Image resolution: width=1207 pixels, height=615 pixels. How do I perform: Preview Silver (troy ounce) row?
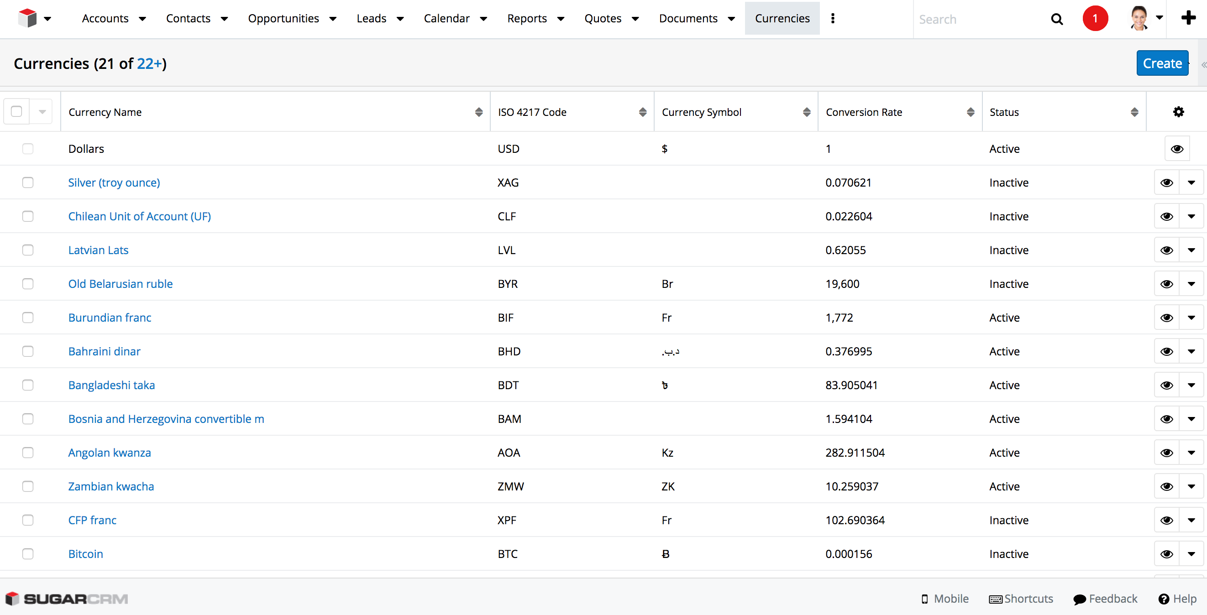coord(1166,182)
